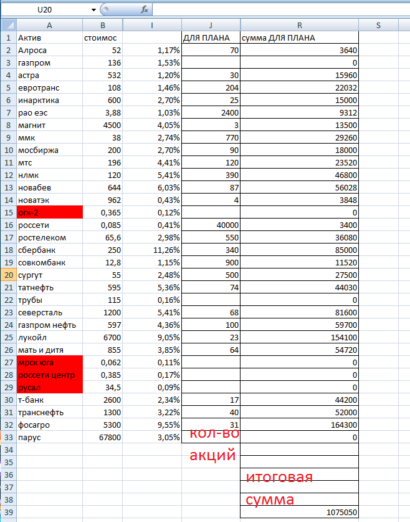Screen dimensions: 410x522
Task: Select the 'сбербанк' cell
Action: [x=49, y=250]
